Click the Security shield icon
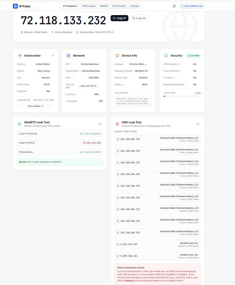The height and width of the screenshot is (285, 235). coord(166,56)
